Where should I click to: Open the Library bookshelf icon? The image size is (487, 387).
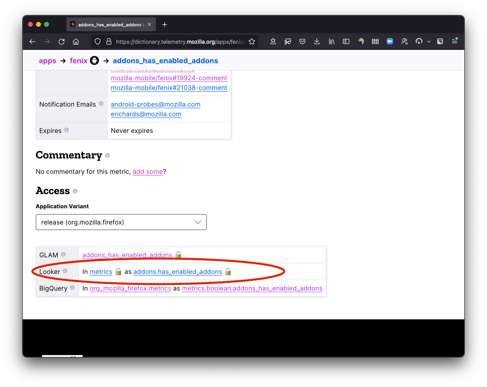[332, 41]
